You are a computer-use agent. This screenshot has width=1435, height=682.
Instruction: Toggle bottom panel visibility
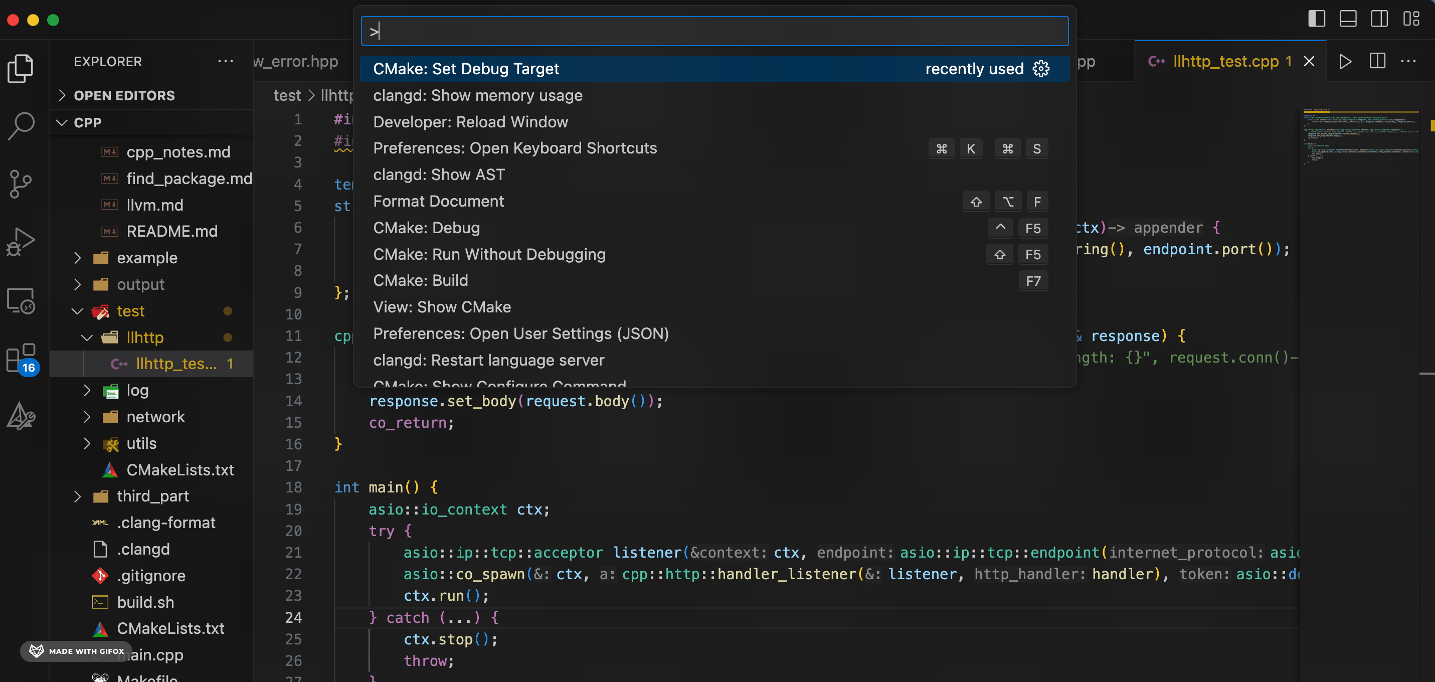coord(1348,19)
